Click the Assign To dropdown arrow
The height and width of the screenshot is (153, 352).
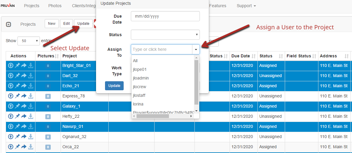click(x=196, y=49)
